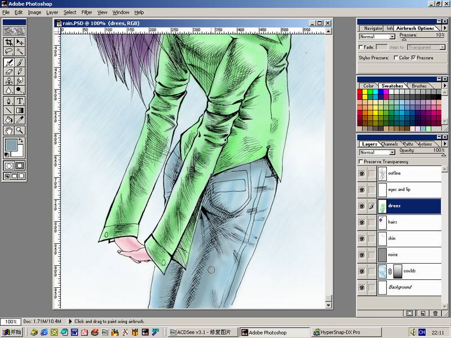Hide the noise layer
The image size is (451, 338).
coord(362,255)
